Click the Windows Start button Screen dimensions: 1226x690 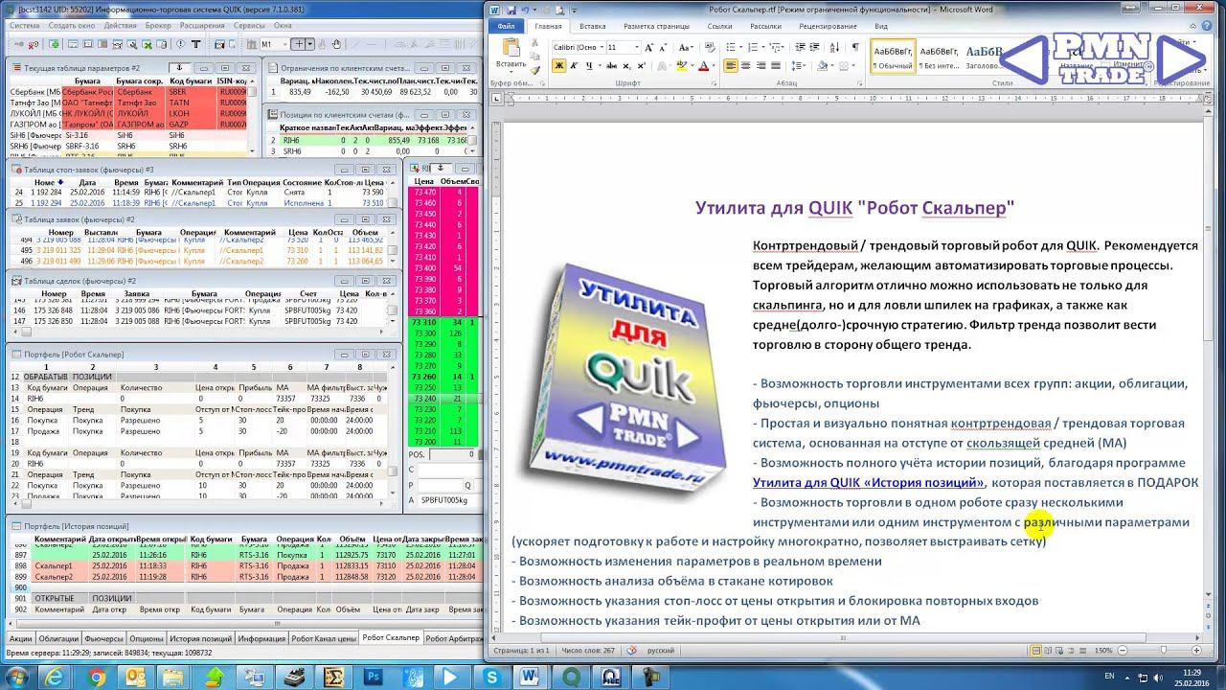click(16, 678)
